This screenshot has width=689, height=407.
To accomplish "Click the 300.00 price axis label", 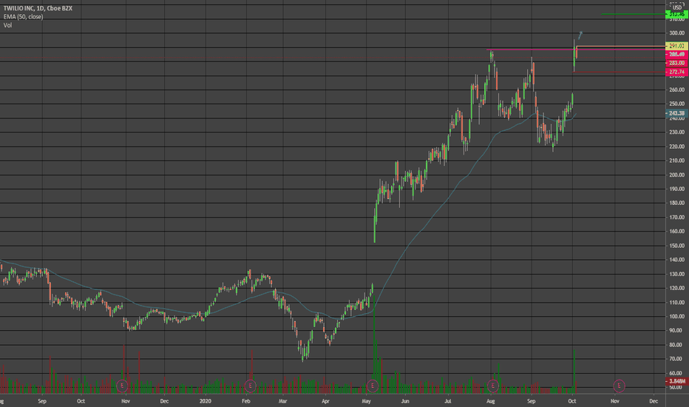I will tap(676, 33).
